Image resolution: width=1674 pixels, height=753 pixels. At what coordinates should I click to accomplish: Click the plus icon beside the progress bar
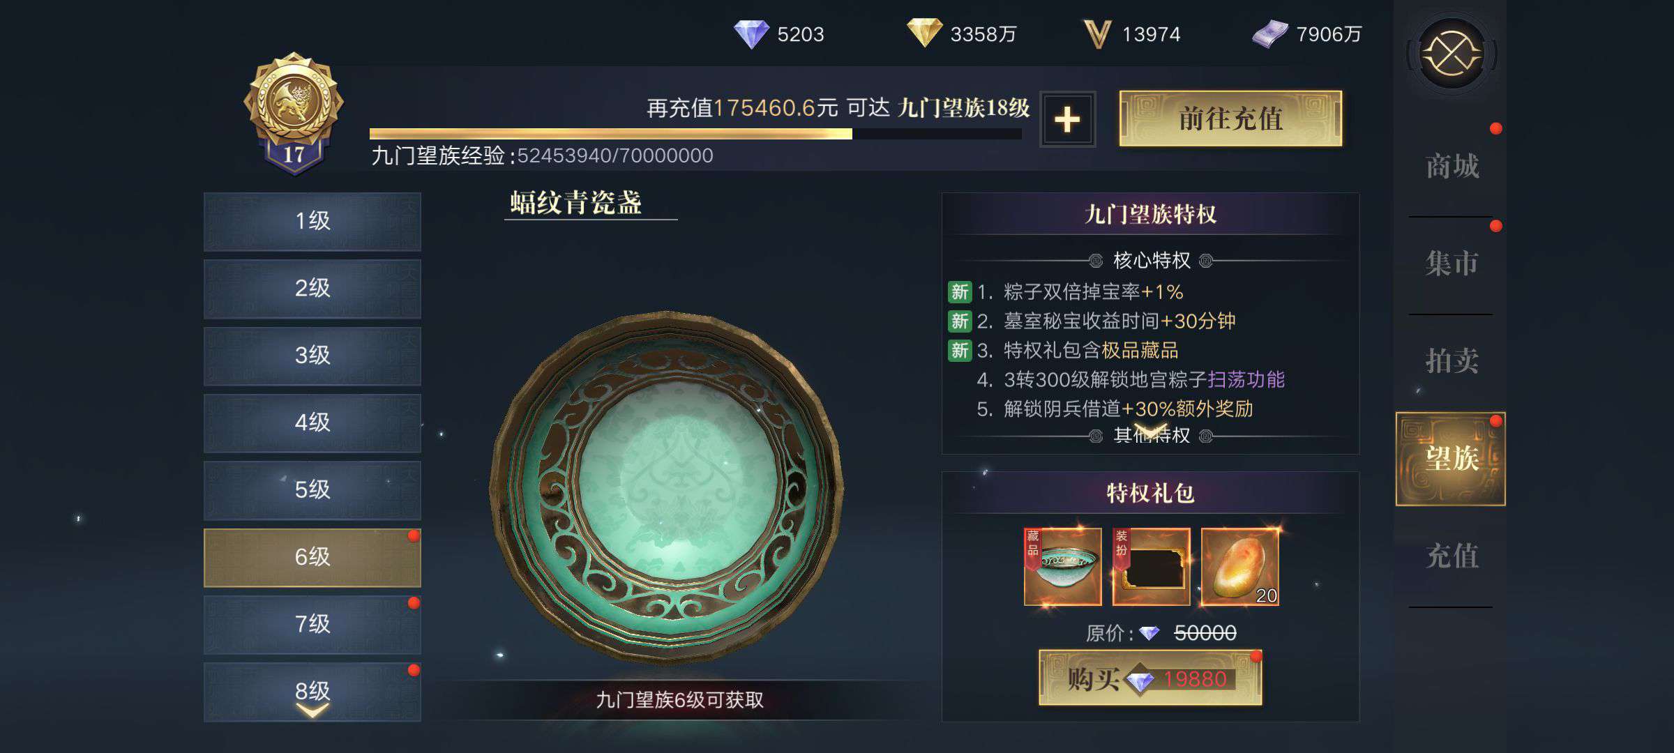1067,119
